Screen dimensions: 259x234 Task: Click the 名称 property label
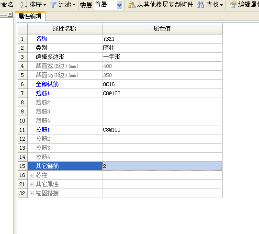(x=42, y=39)
